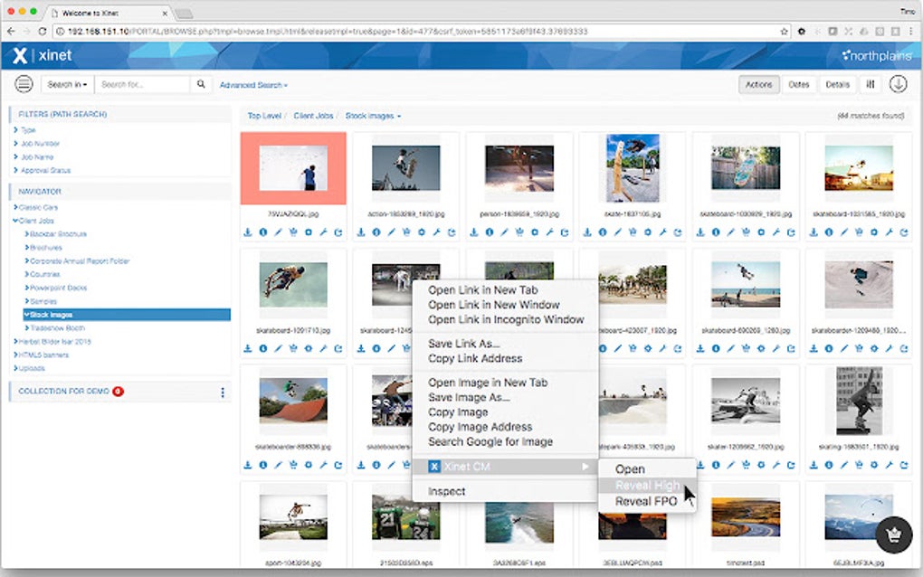Add skateboard-1031585_1920.jpg to basket
Viewport: 923px width, 577px height.
pyautogui.click(x=859, y=232)
